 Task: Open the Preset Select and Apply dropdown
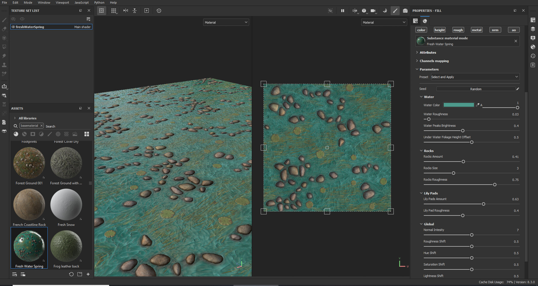[475, 77]
